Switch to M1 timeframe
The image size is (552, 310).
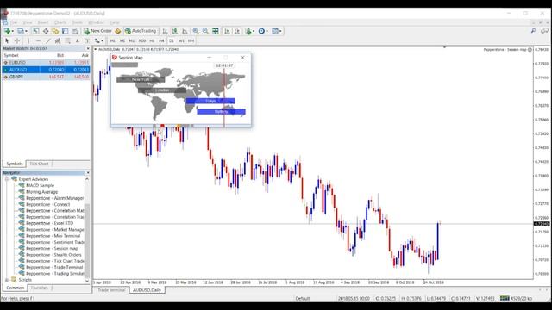[x=113, y=41]
